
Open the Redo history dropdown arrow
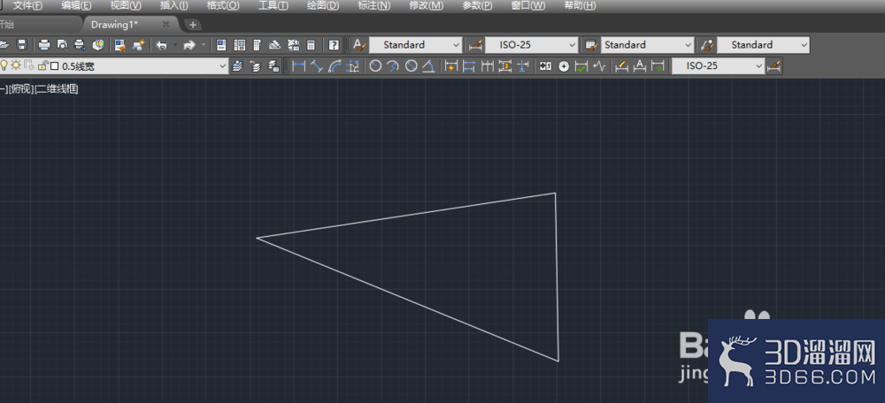pos(204,44)
